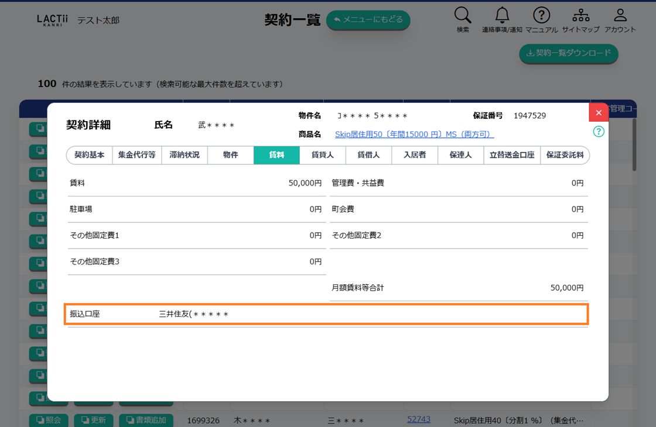This screenshot has width=656, height=427.
Task: Open the manual question mark icon
Action: coord(541,16)
